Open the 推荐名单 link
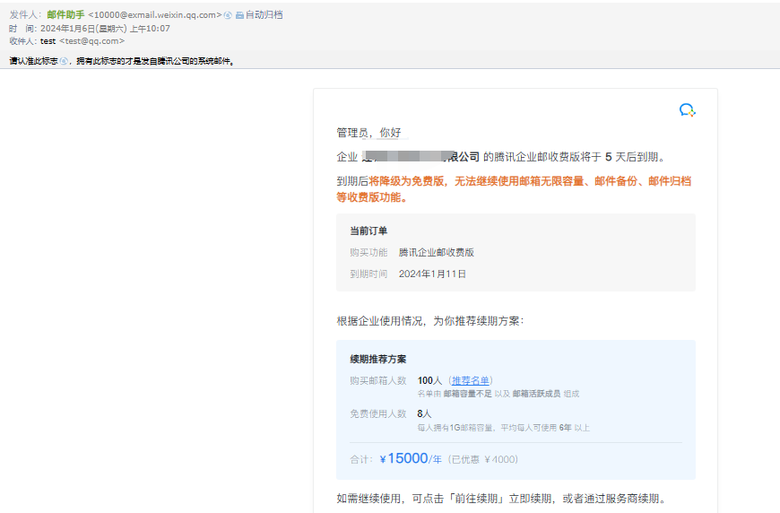 pos(471,380)
